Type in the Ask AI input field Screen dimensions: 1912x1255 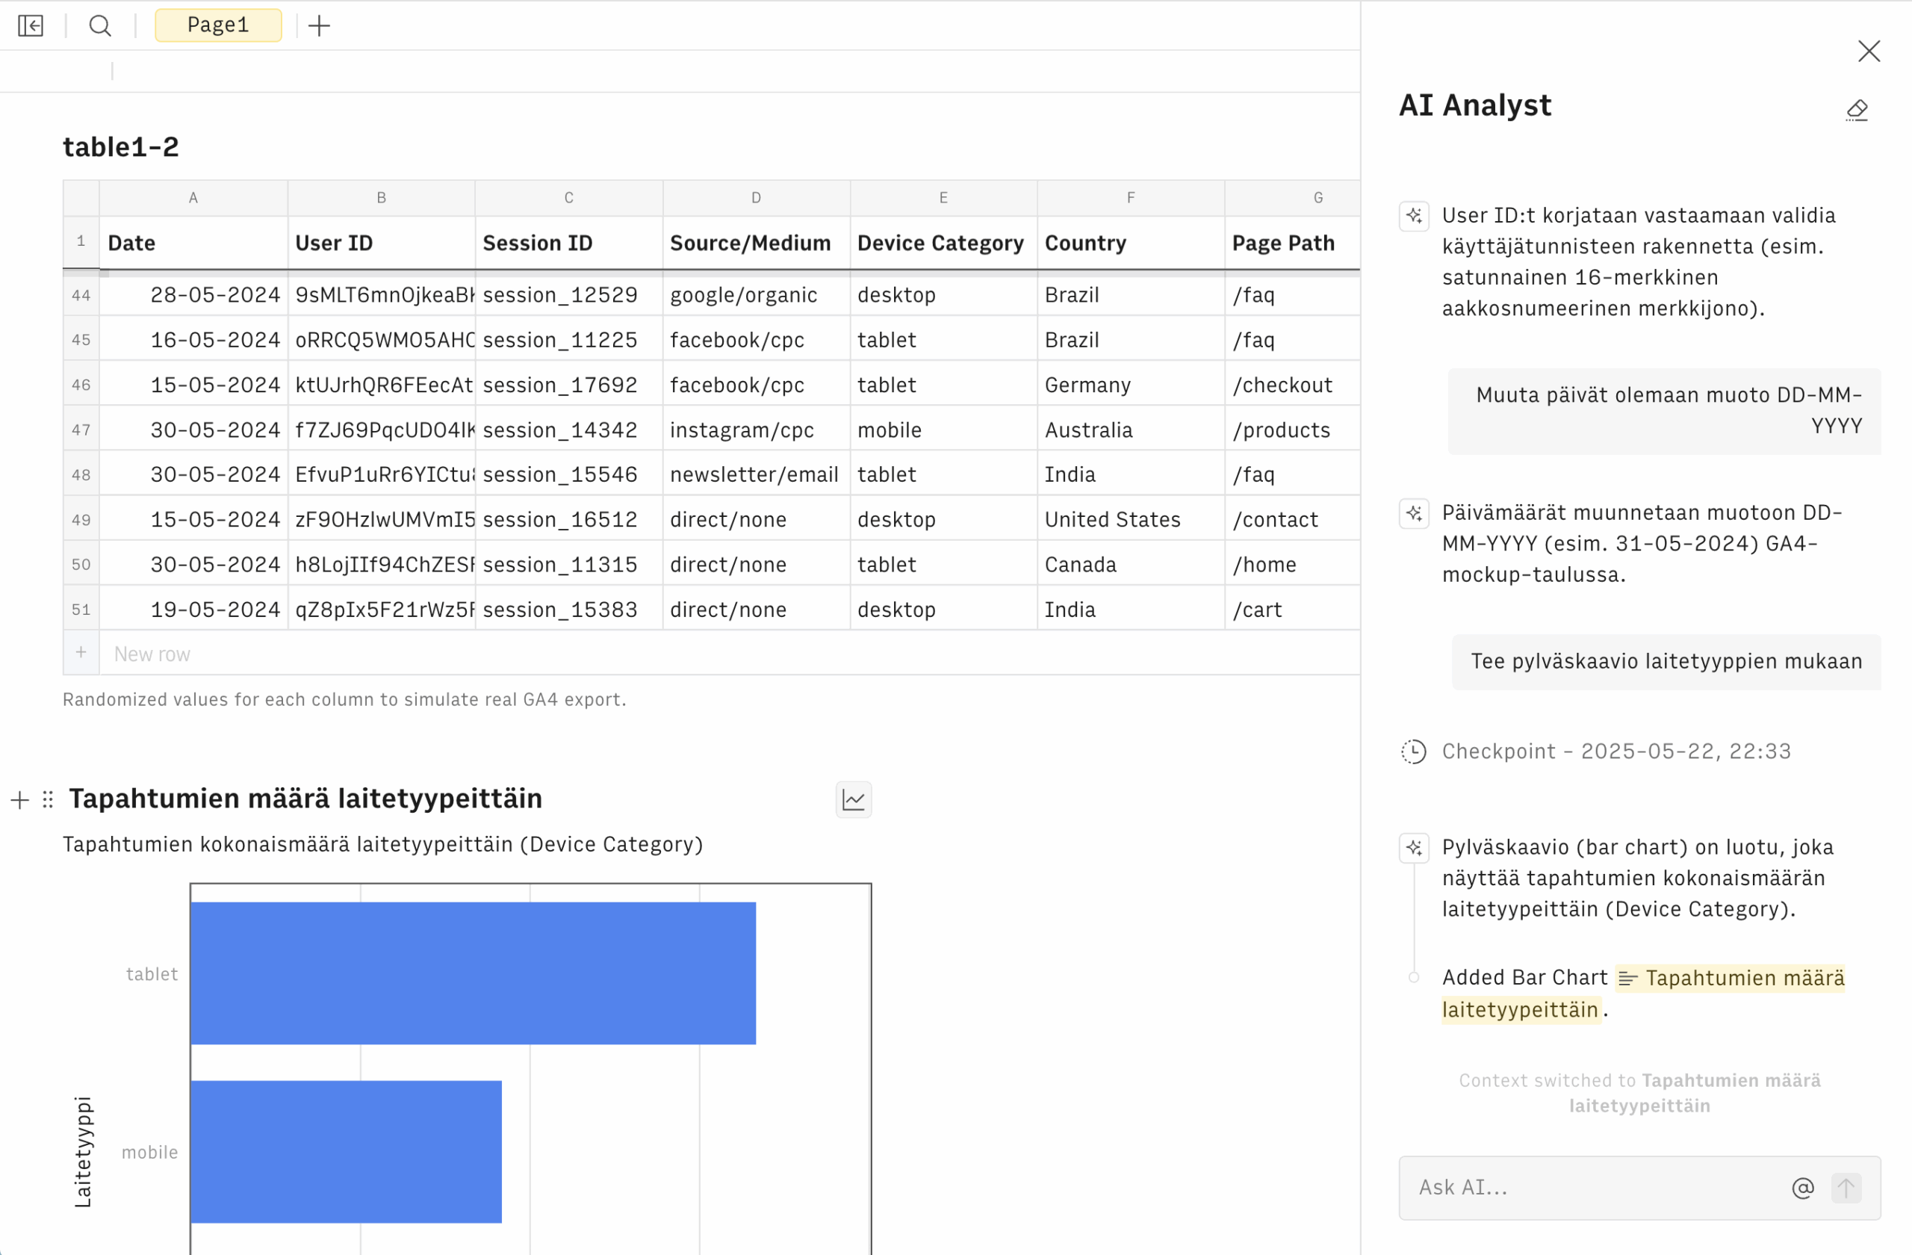[x=1591, y=1188]
